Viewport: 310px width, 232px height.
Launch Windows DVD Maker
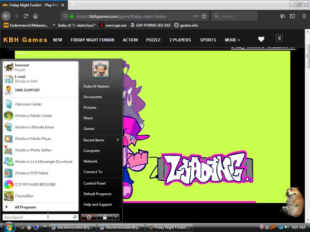click(x=41, y=173)
